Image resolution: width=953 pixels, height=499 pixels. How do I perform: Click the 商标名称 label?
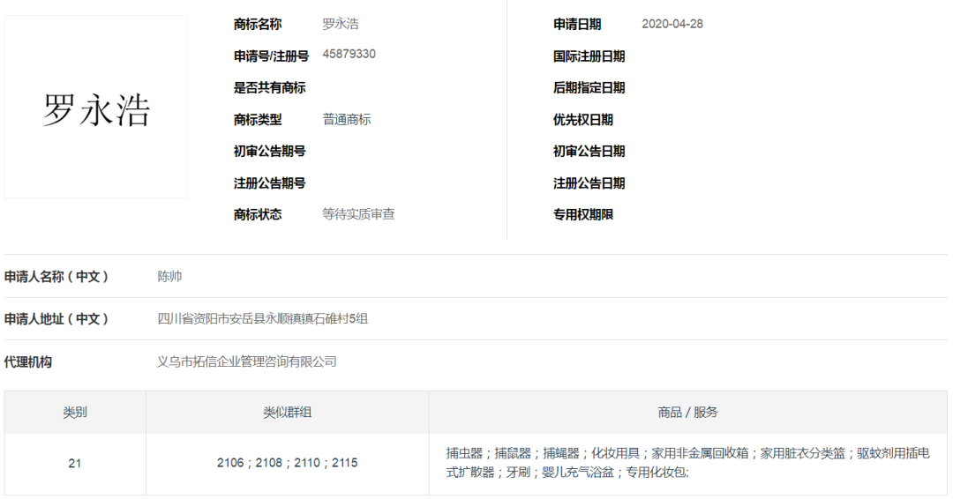pos(258,25)
